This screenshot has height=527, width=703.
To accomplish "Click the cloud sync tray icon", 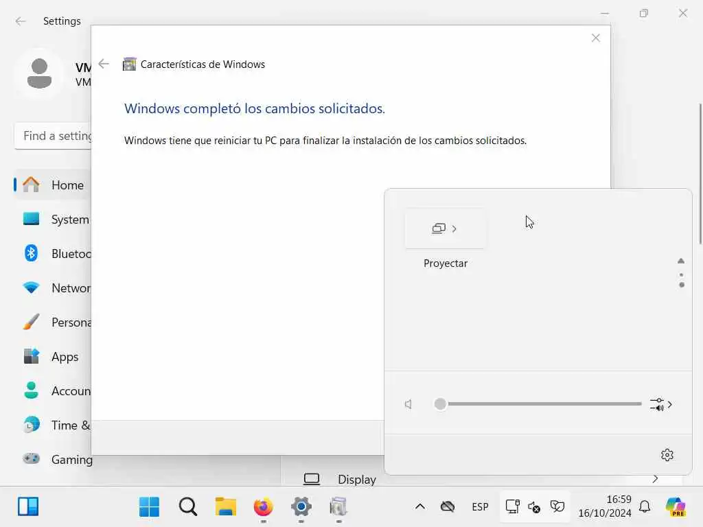I will [448, 507].
